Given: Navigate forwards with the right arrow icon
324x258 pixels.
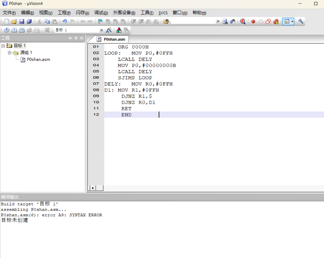Looking at the screenshot, I should coord(90,21).
